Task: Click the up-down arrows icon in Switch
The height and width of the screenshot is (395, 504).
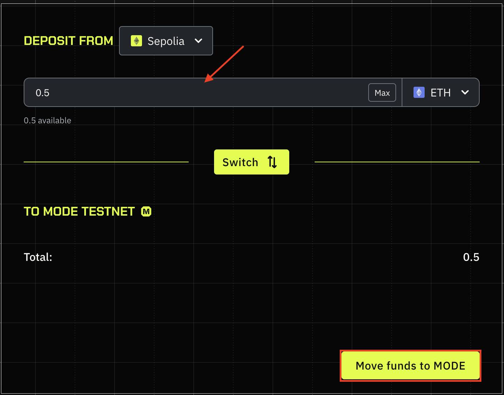Action: (x=272, y=162)
